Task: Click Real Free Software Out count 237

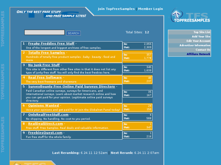Action: click(149, 81)
